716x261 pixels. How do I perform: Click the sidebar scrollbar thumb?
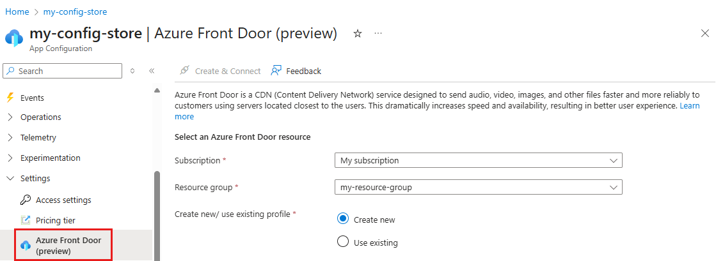tap(157, 216)
